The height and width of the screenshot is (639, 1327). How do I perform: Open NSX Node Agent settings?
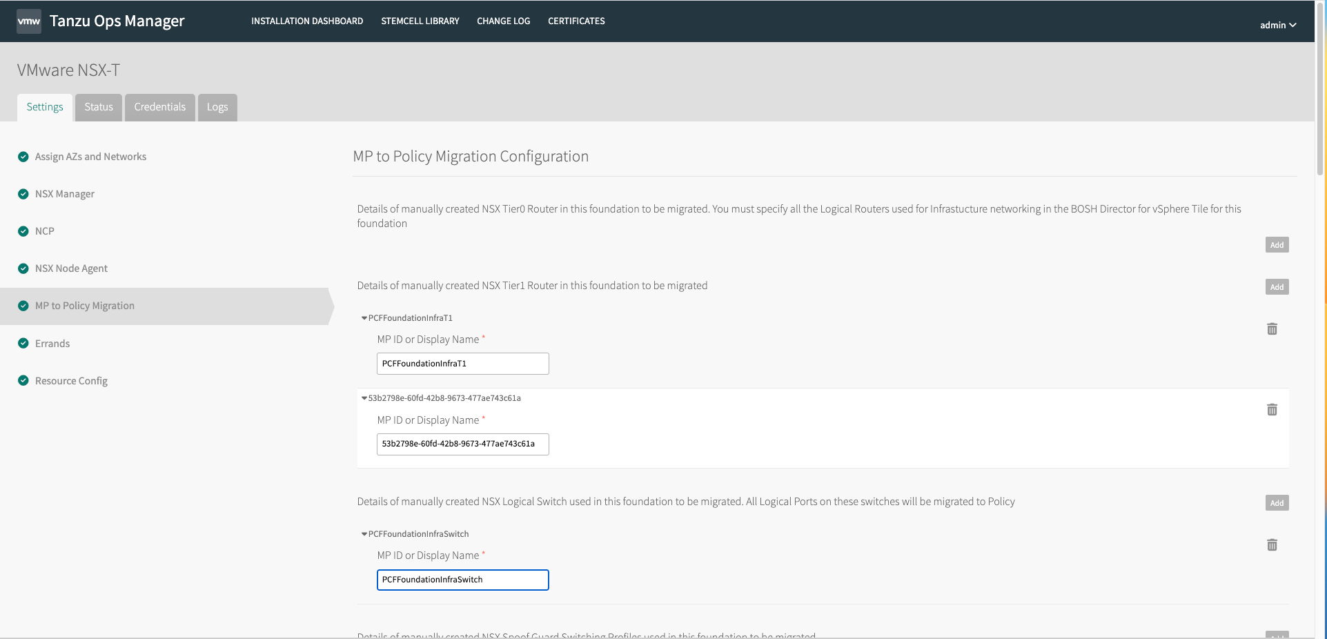point(71,268)
